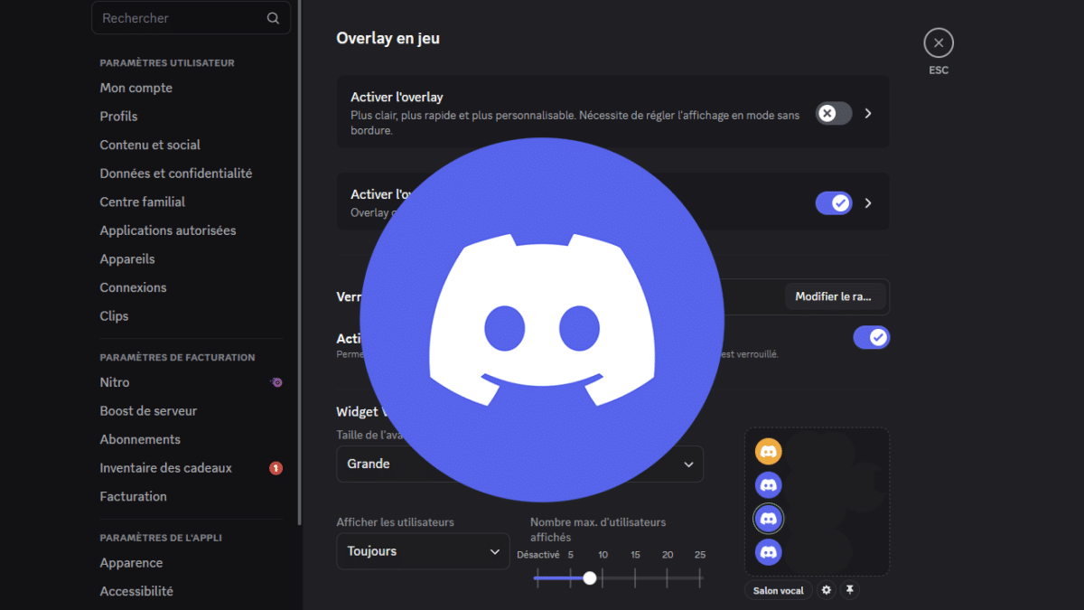This screenshot has width=1084, height=610.
Task: Open Apparence settings
Action: [132, 563]
